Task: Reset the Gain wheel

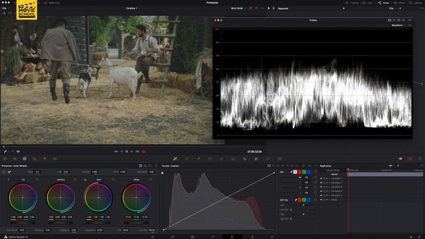Action: point(113,179)
